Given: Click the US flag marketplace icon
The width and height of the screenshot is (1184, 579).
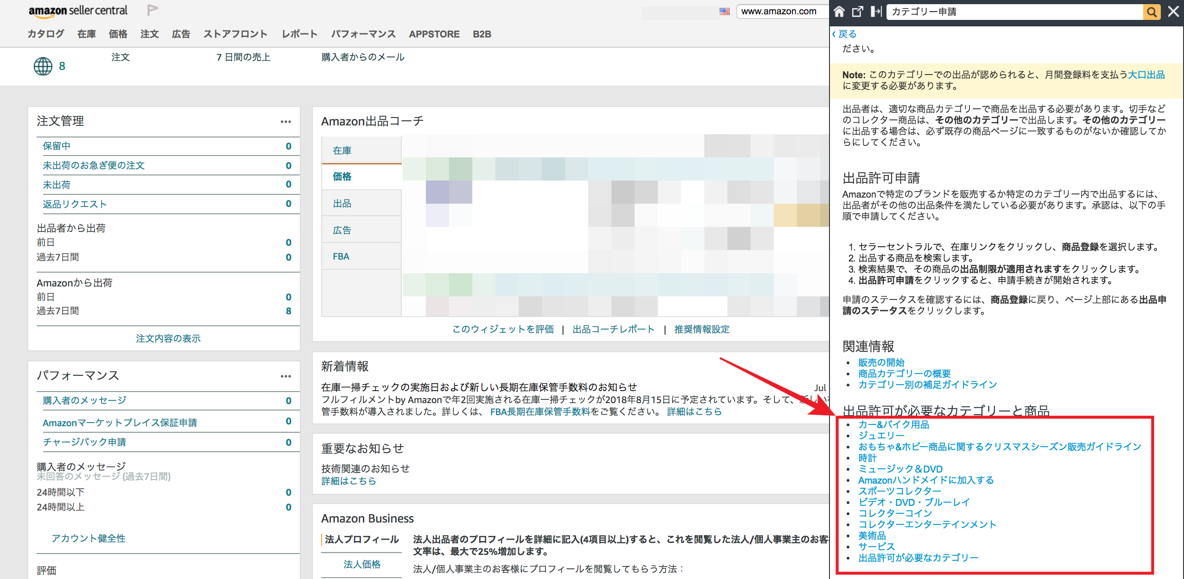Looking at the screenshot, I should point(725,11).
